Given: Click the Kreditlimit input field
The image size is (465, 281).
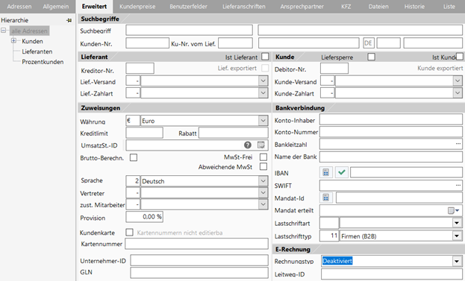Looking at the screenshot, I should point(144,133).
